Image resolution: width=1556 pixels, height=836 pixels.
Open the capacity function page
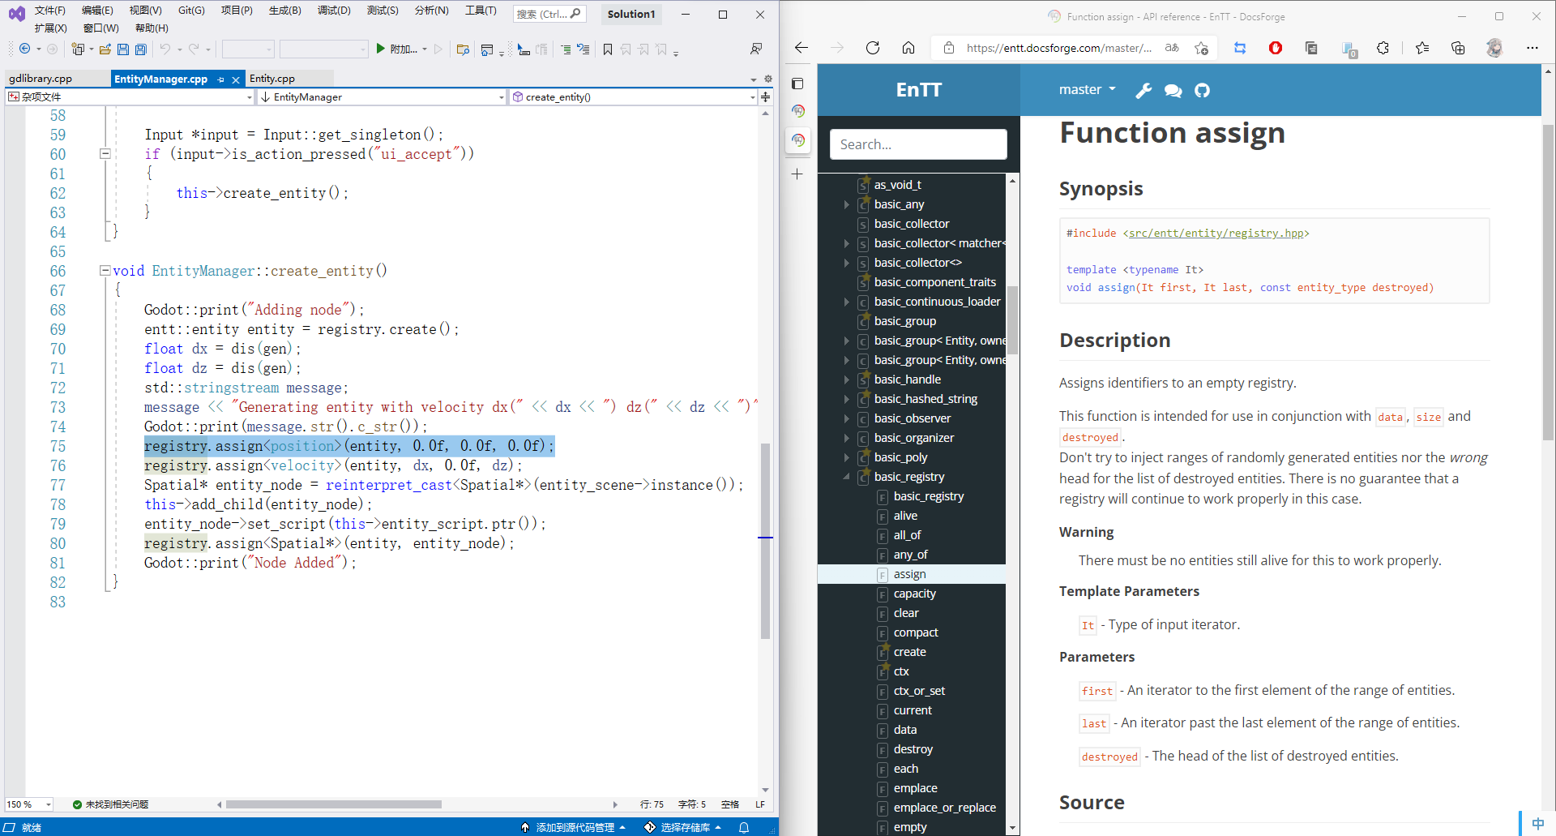click(914, 594)
